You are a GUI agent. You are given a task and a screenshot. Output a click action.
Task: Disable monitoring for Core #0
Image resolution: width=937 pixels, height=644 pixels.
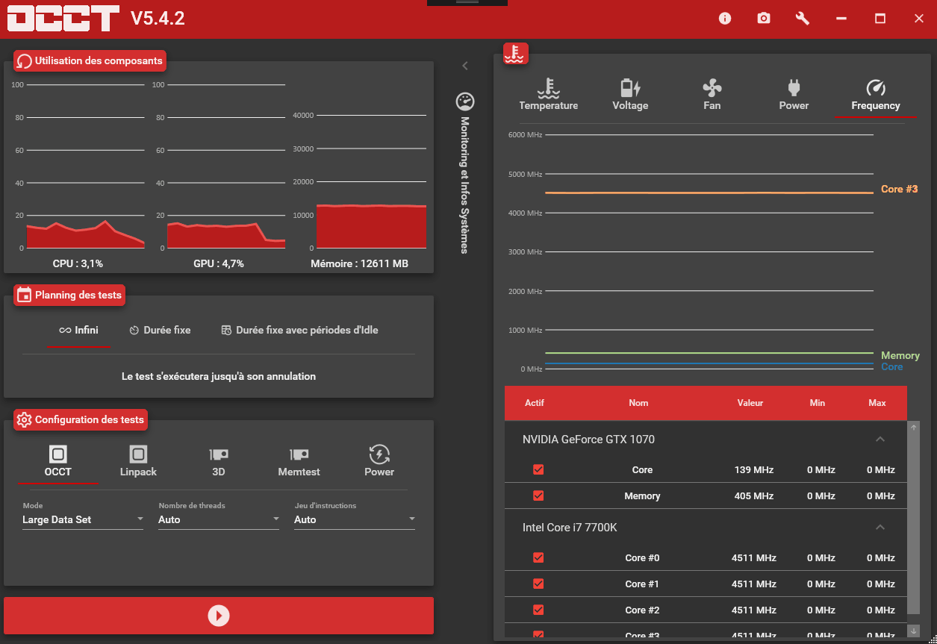click(538, 557)
